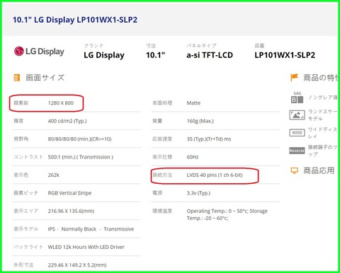This screenshot has height=273, width=340.
Task: Click the 商品応用 section heading
Action: click(319, 170)
